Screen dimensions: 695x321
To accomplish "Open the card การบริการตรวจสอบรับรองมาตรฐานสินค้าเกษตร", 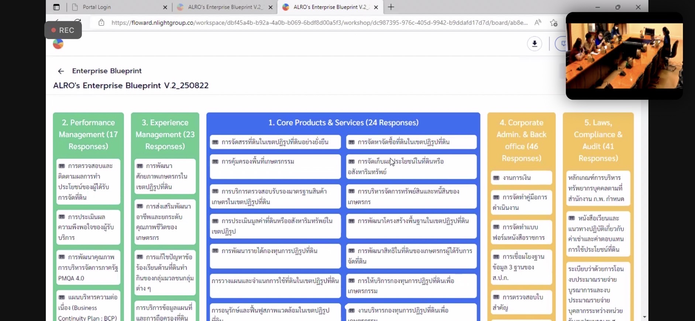I will (x=275, y=197).
